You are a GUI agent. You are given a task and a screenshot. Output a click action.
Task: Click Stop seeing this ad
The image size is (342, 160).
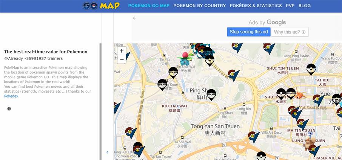click(249, 32)
